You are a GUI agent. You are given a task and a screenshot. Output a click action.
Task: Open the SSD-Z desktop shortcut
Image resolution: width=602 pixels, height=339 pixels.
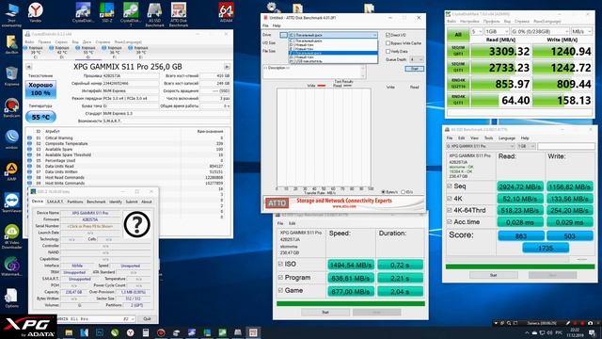click(106, 12)
